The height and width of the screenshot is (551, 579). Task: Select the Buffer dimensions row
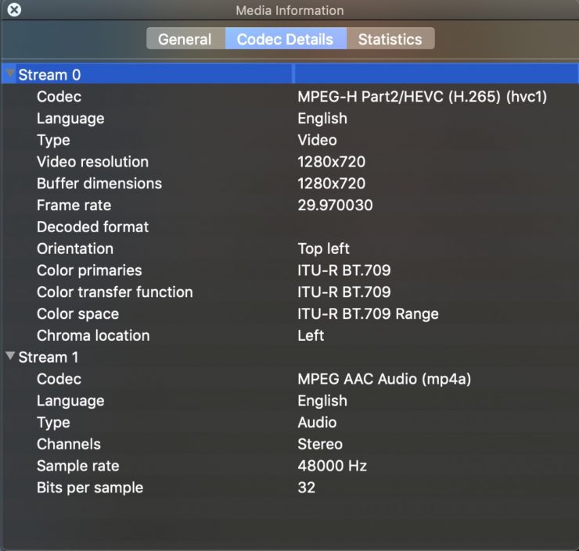pos(99,184)
